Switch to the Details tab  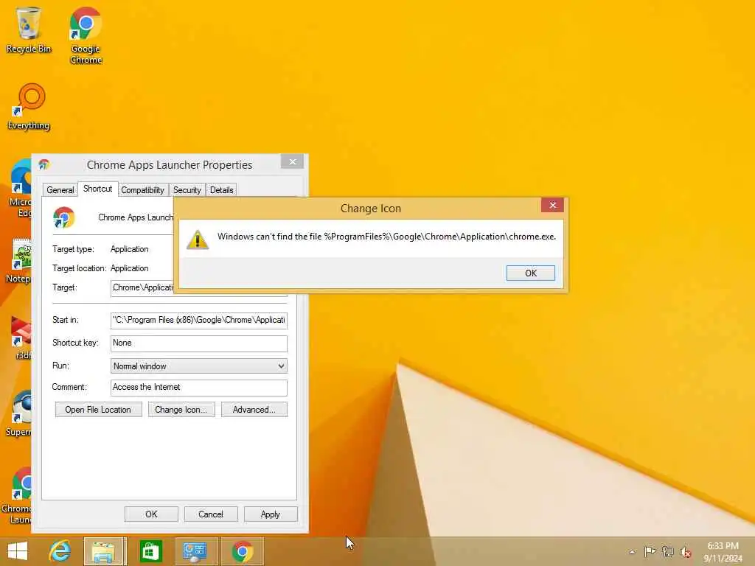coord(221,190)
